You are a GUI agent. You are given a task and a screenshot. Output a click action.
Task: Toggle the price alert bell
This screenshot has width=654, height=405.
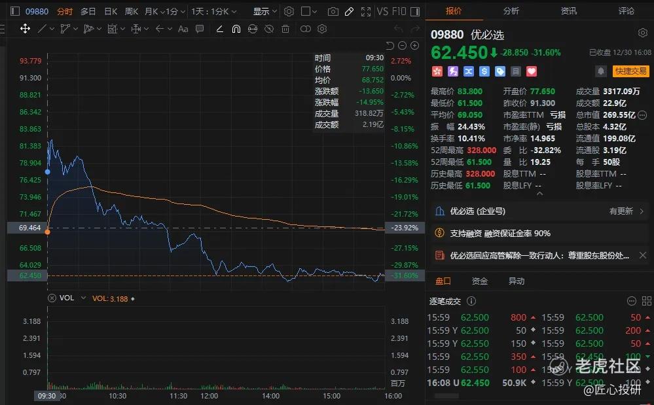coord(600,71)
